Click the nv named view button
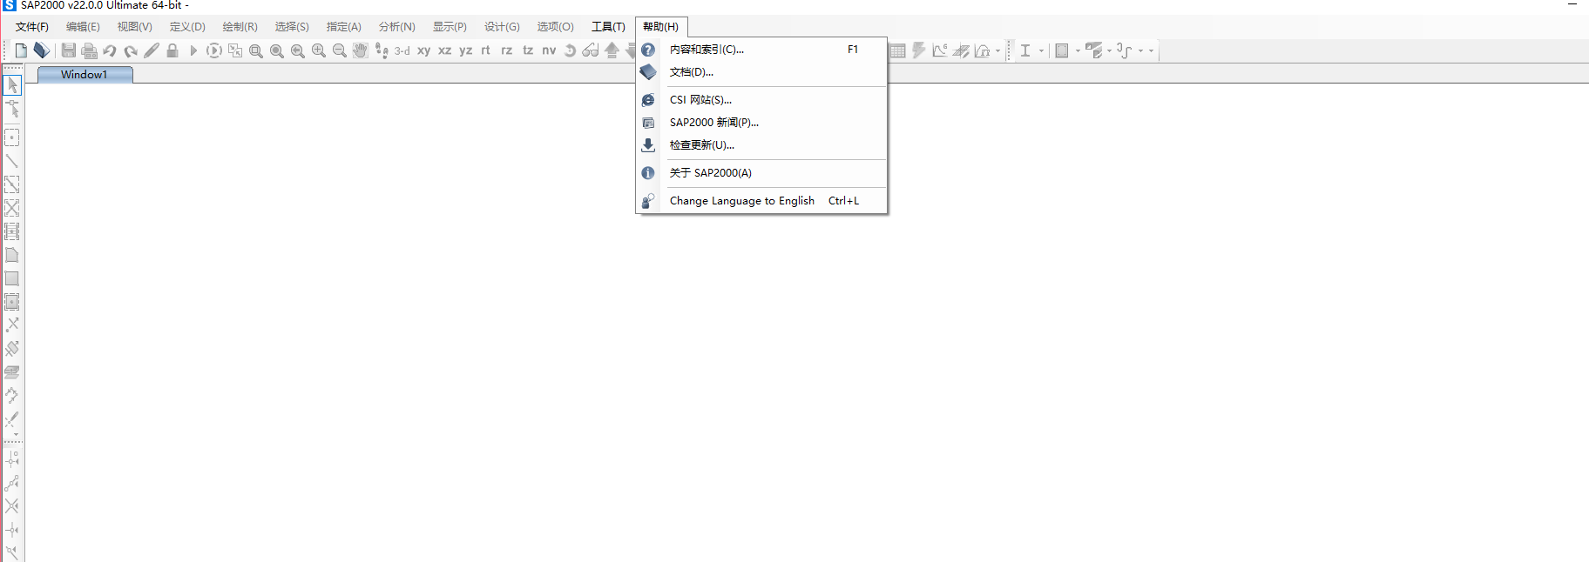The height and width of the screenshot is (562, 1589). 549,50
